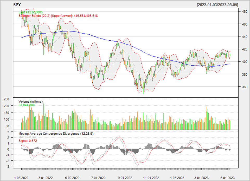The height and width of the screenshot is (181, 250).
Task: Click the 100 volume axis label
Action: click(x=7, y=119)
